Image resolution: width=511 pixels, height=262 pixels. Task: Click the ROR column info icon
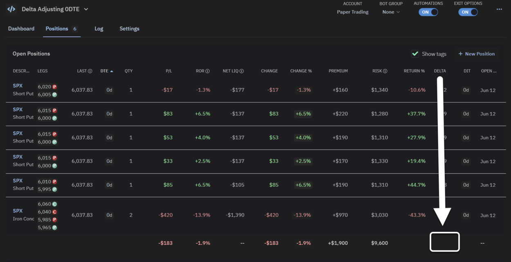pyautogui.click(x=208, y=71)
